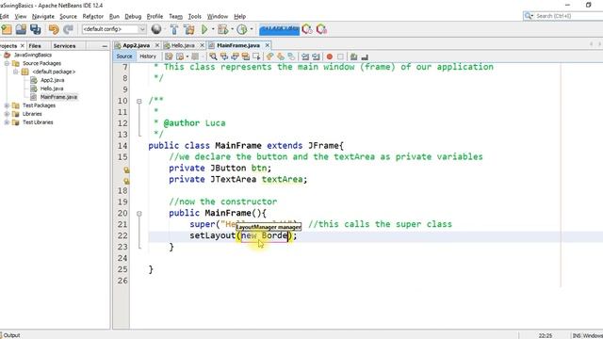Run the project with green arrow
Image resolution: width=603 pixels, height=339 pixels.
pos(204,29)
